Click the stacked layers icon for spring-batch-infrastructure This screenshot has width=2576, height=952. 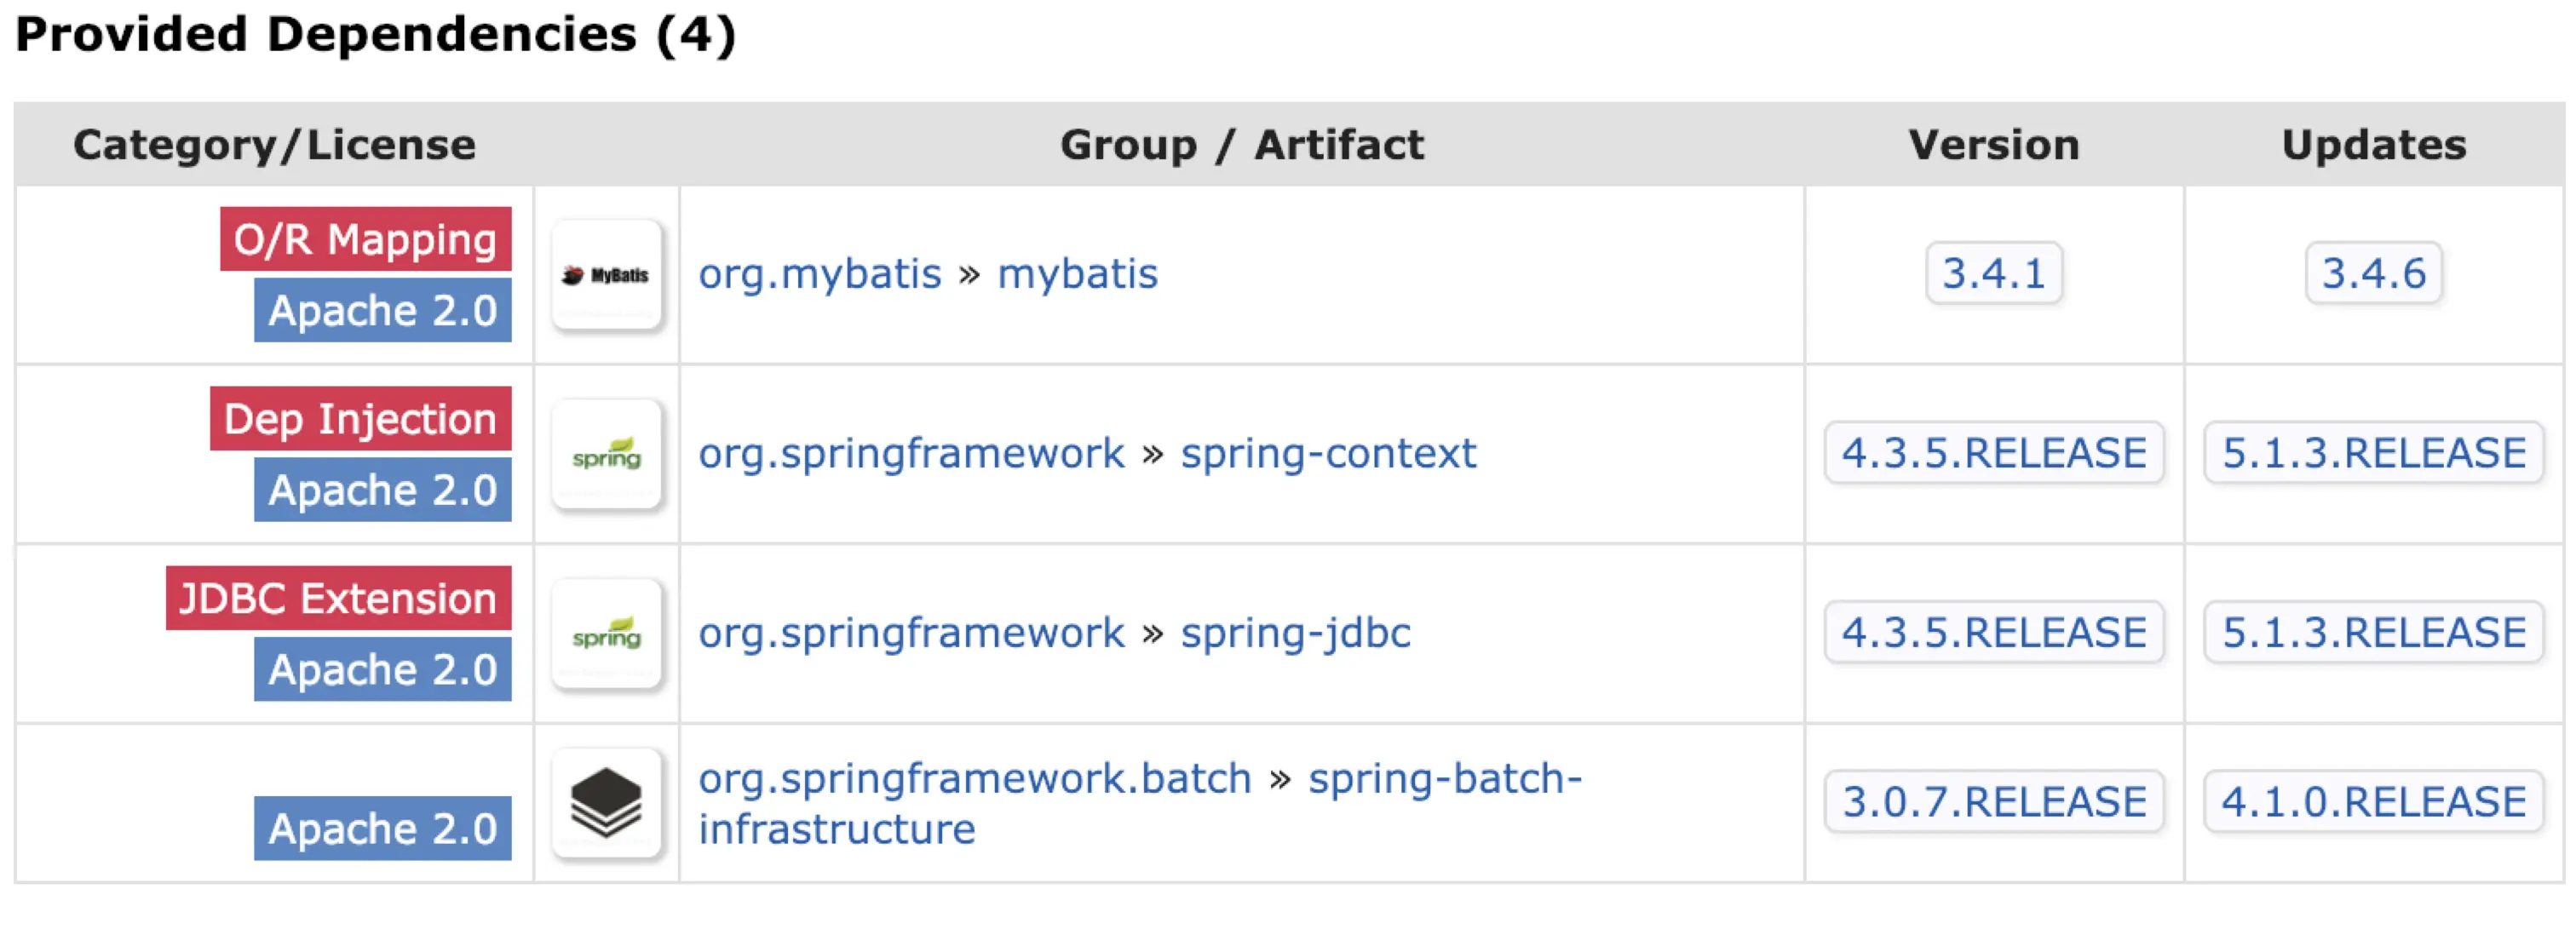[x=606, y=803]
